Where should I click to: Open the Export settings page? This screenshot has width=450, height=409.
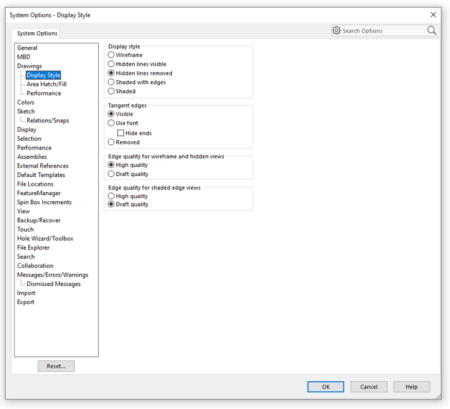(25, 302)
